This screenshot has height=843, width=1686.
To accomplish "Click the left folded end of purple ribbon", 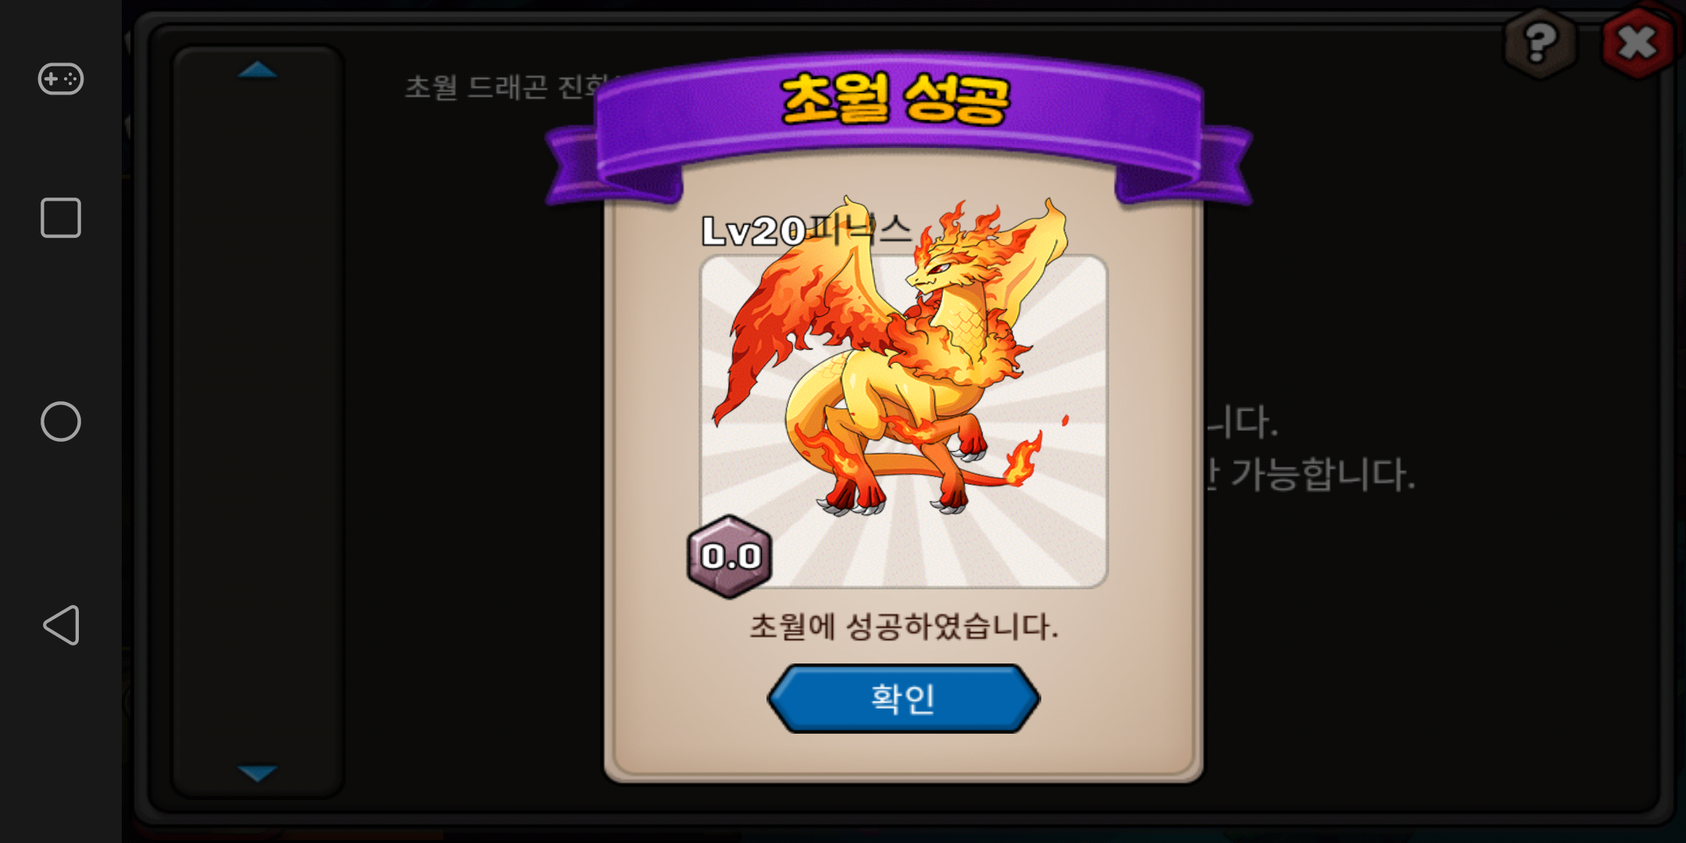I will click(x=578, y=168).
